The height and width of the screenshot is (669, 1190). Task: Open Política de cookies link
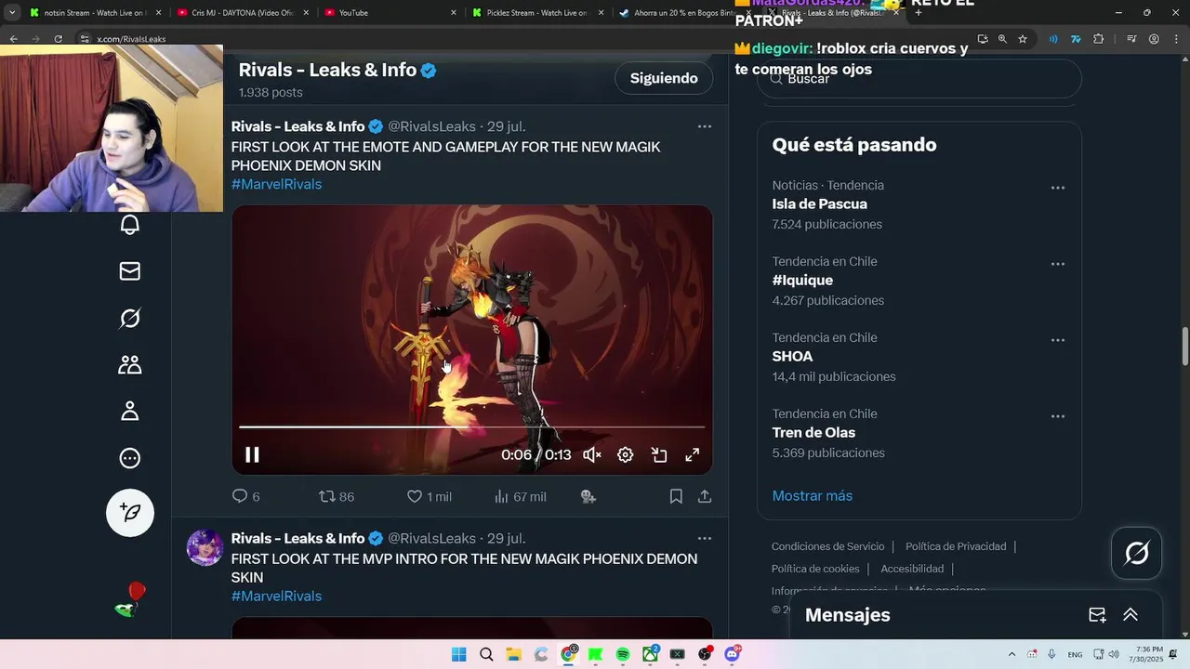(815, 569)
